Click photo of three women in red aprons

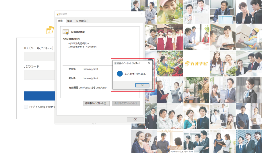pos(170,37)
